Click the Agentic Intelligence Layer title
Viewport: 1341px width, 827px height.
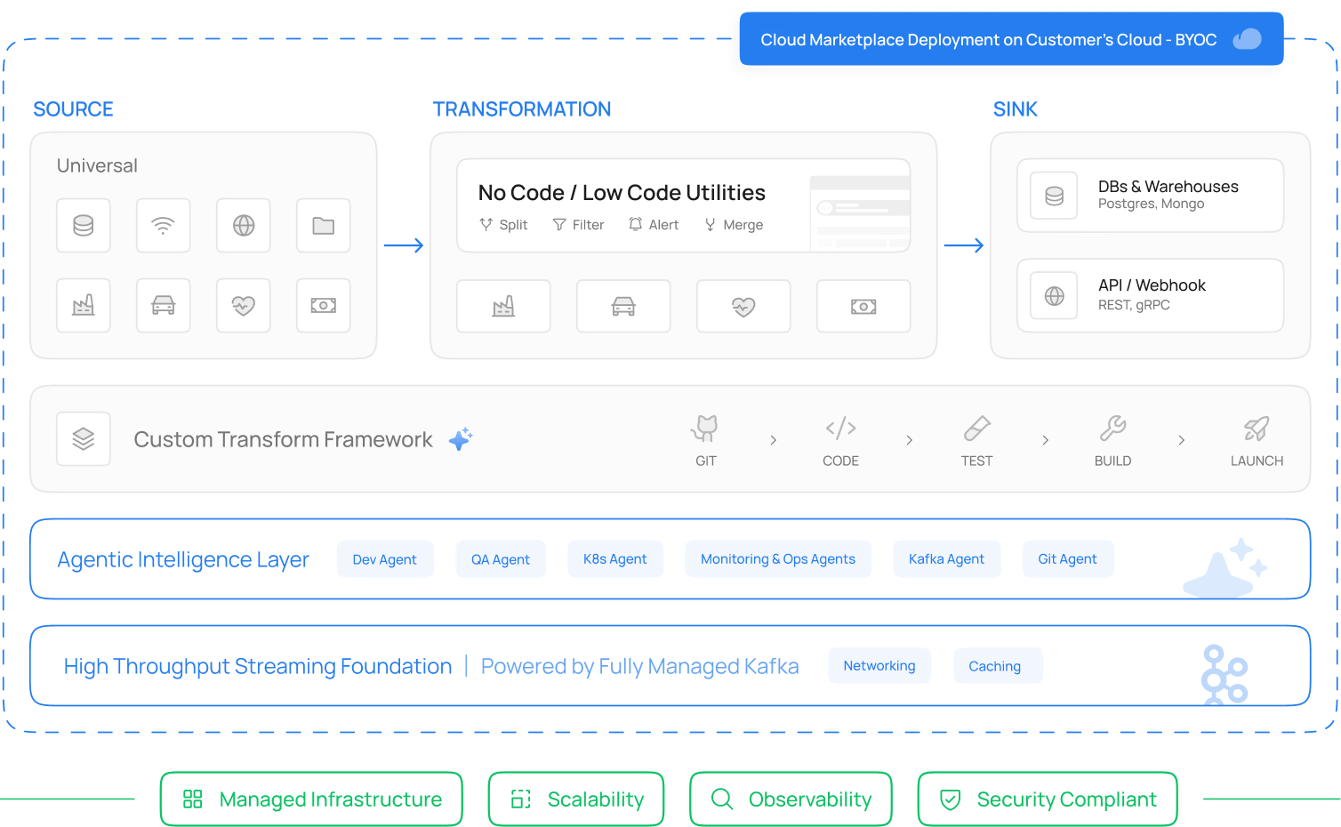pyautogui.click(x=183, y=559)
